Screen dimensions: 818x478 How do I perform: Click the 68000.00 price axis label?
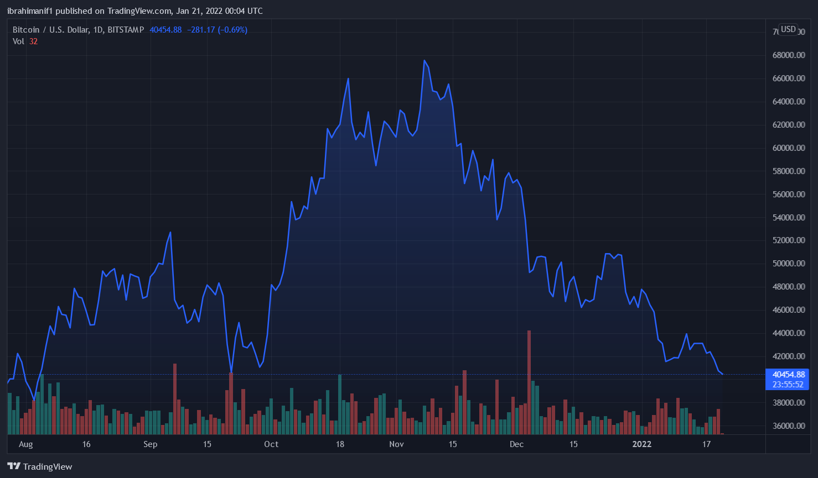click(x=788, y=55)
